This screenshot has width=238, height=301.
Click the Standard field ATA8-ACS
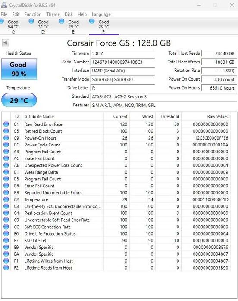click(163, 96)
